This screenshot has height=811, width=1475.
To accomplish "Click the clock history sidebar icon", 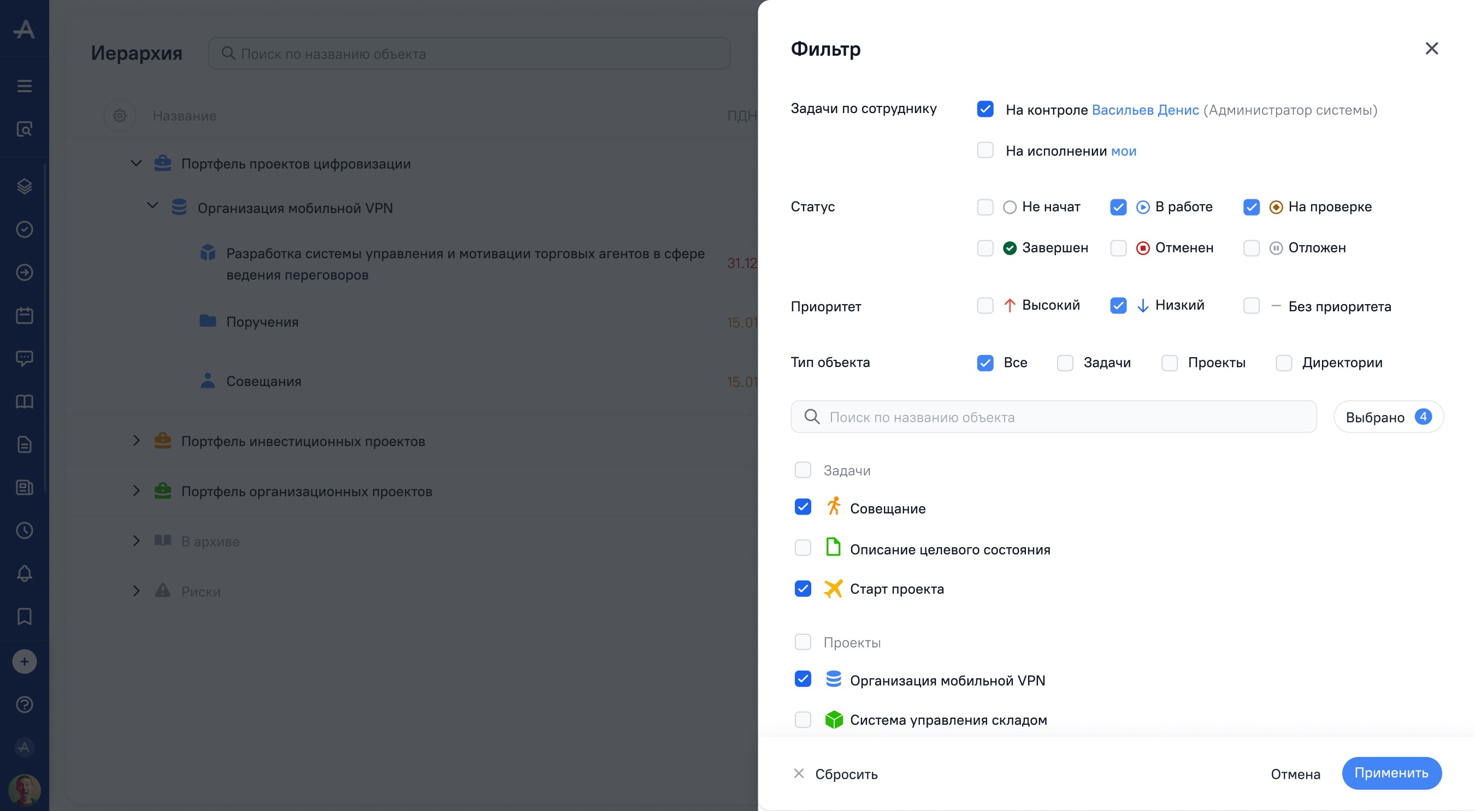I will point(24,530).
